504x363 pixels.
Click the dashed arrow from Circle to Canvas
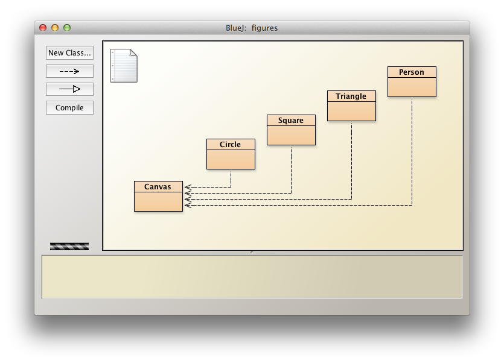[208, 187]
